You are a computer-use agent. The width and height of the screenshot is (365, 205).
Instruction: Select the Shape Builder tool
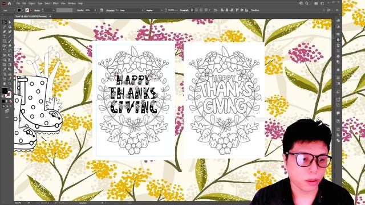tap(4, 59)
